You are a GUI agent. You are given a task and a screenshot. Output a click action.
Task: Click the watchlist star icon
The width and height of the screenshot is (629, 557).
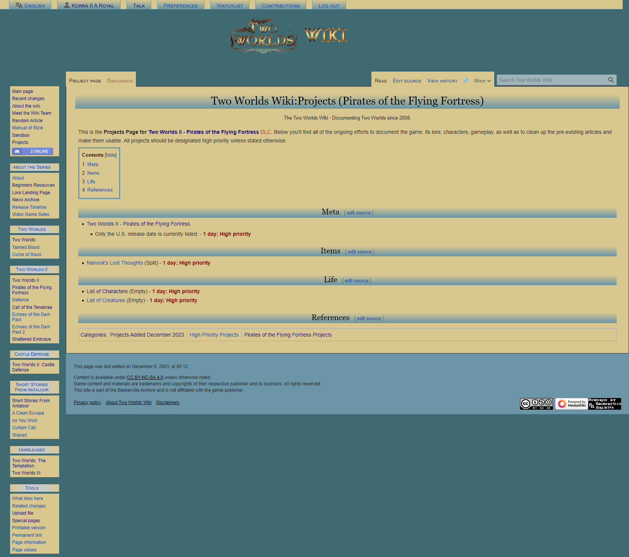(465, 80)
